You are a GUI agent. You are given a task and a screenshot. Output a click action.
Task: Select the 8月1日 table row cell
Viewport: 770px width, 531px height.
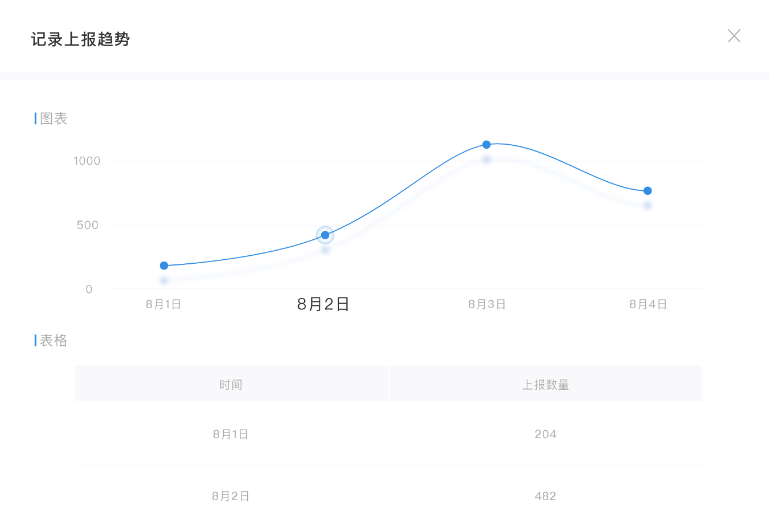231,434
